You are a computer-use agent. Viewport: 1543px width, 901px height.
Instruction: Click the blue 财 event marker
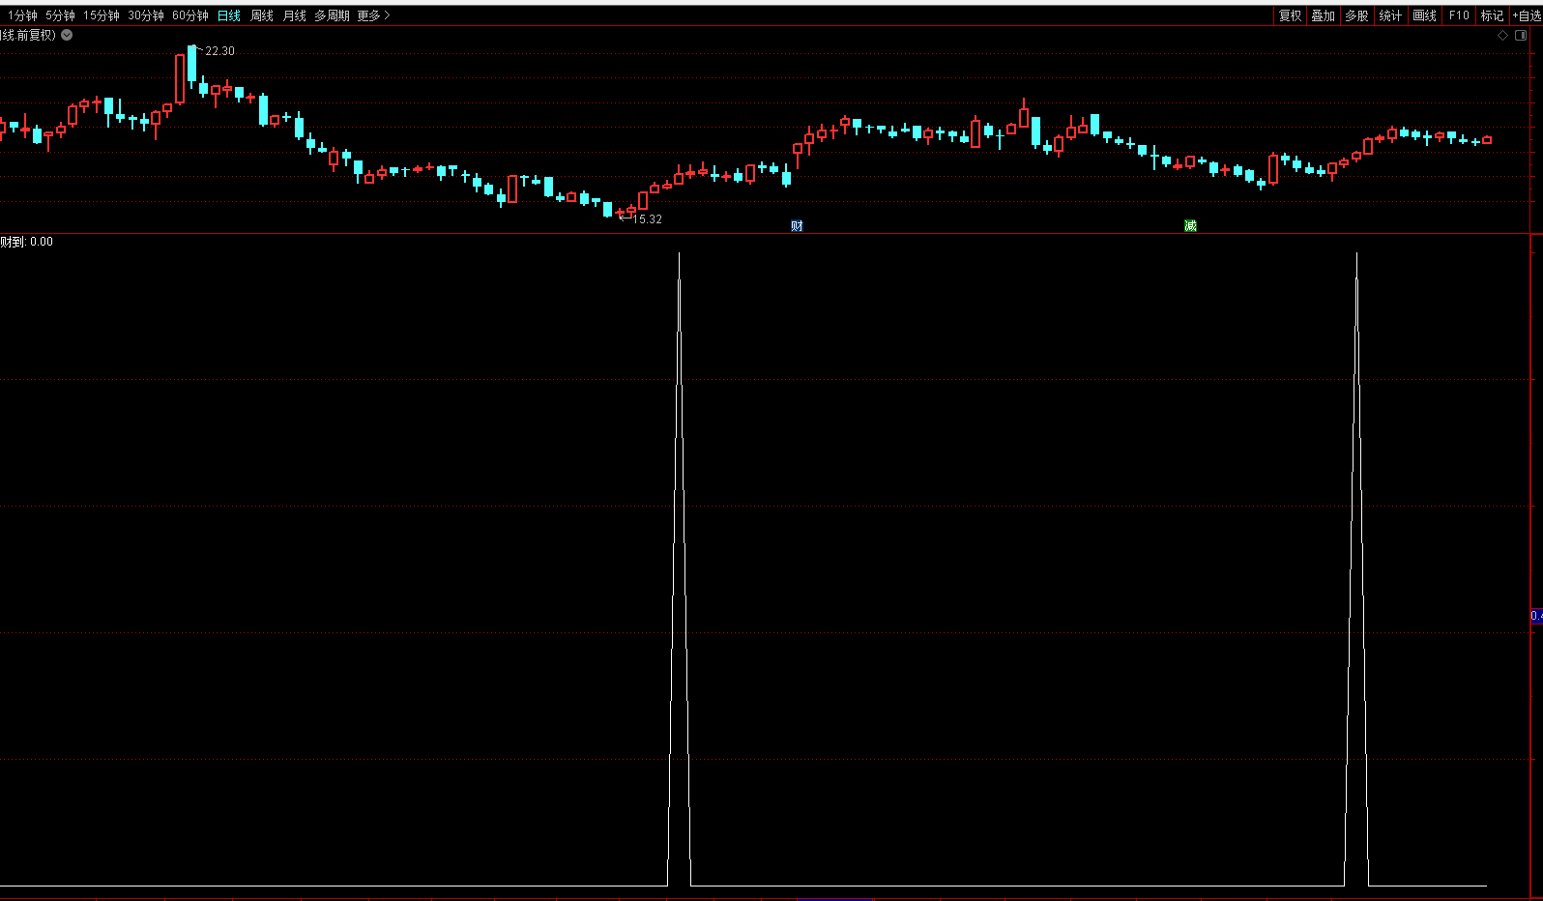point(797,225)
